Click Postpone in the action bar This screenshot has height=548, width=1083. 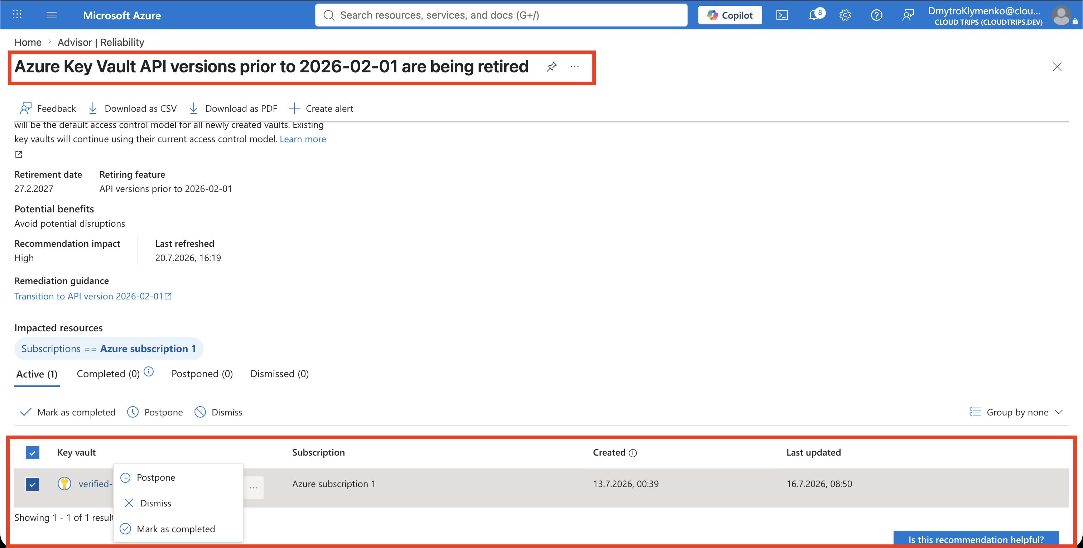point(155,412)
